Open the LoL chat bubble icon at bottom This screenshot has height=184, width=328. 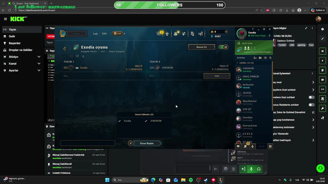(x=238, y=146)
